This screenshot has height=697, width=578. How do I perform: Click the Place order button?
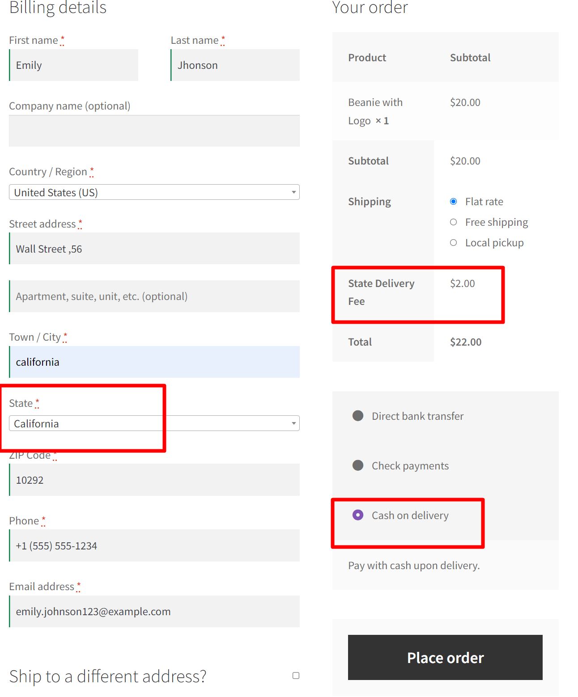[x=445, y=657]
